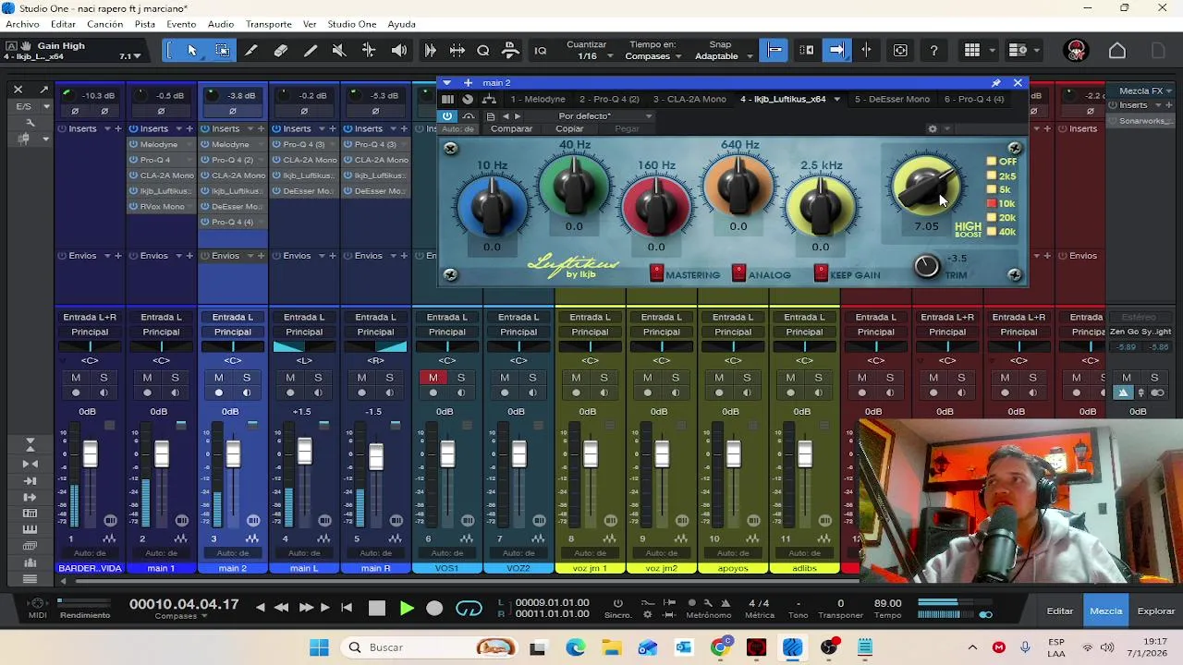
Task: Toggle record arm on main 1 channel
Action: pyautogui.click(x=147, y=393)
